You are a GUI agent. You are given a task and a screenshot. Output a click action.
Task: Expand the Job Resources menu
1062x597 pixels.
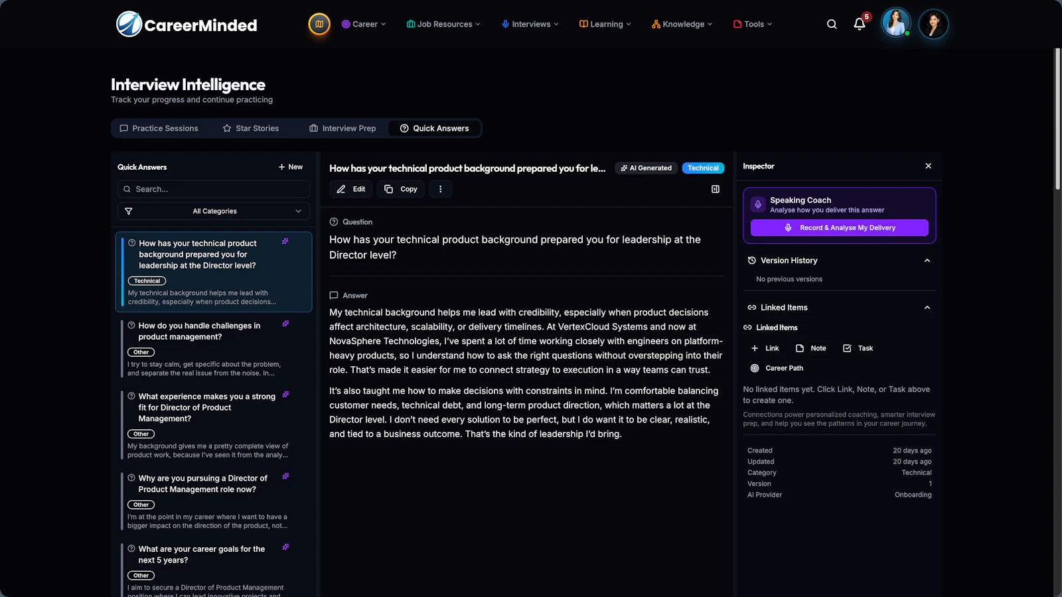(x=443, y=24)
